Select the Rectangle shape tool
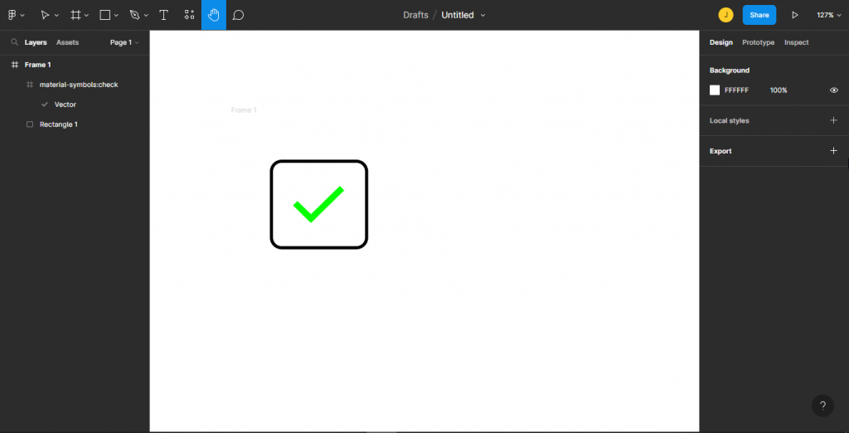 (x=105, y=15)
